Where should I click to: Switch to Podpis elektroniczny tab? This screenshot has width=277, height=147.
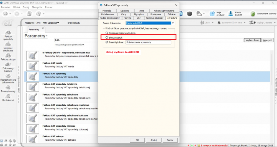pos(110,18)
